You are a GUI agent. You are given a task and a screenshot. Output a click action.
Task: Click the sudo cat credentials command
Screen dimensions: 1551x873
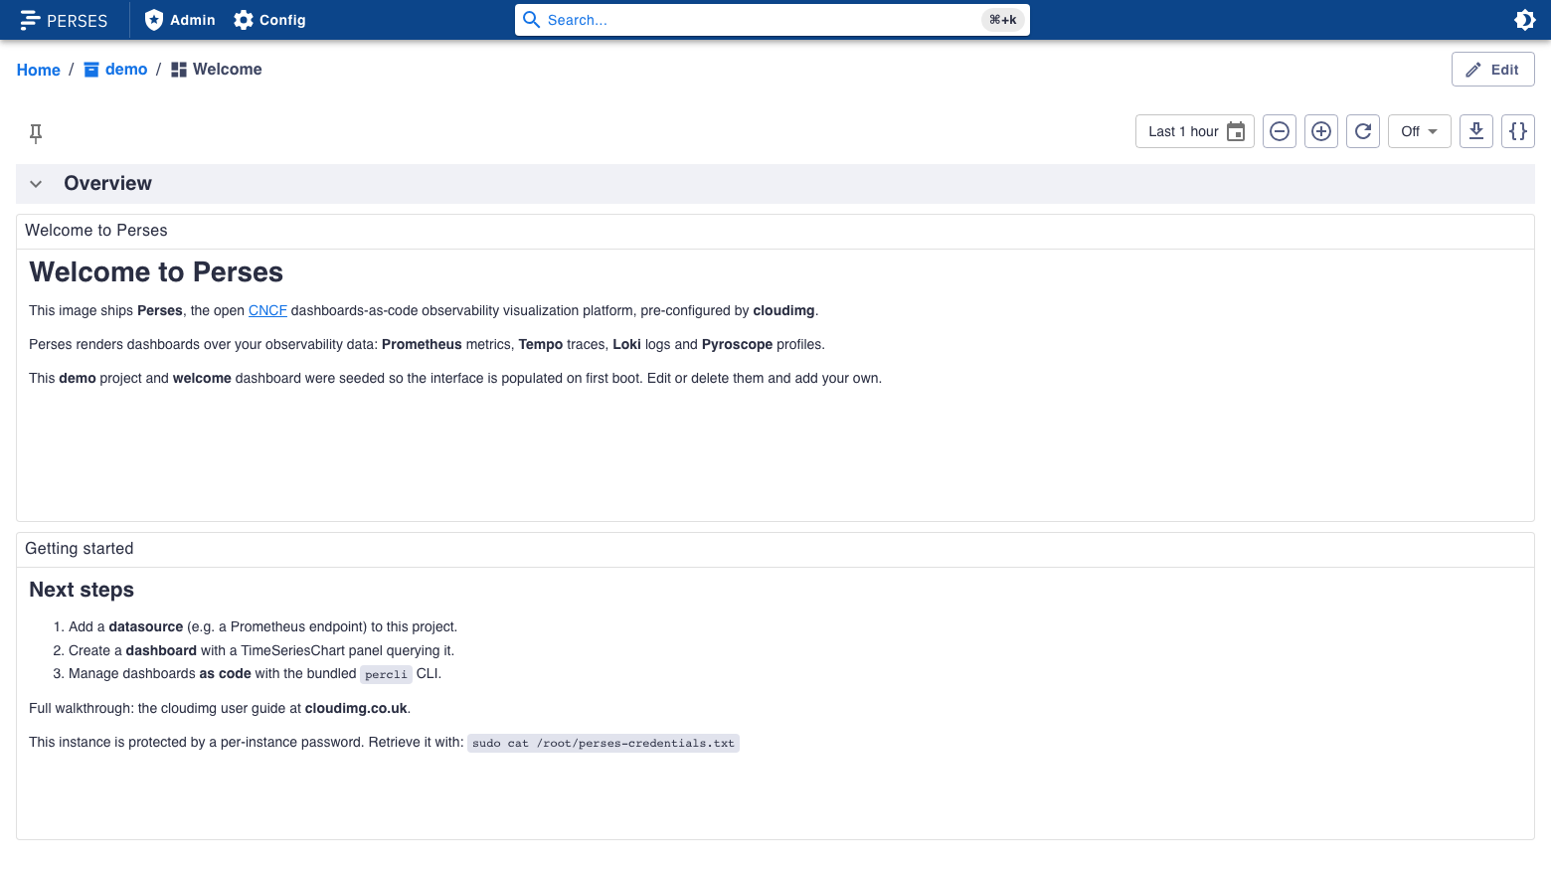coord(603,743)
